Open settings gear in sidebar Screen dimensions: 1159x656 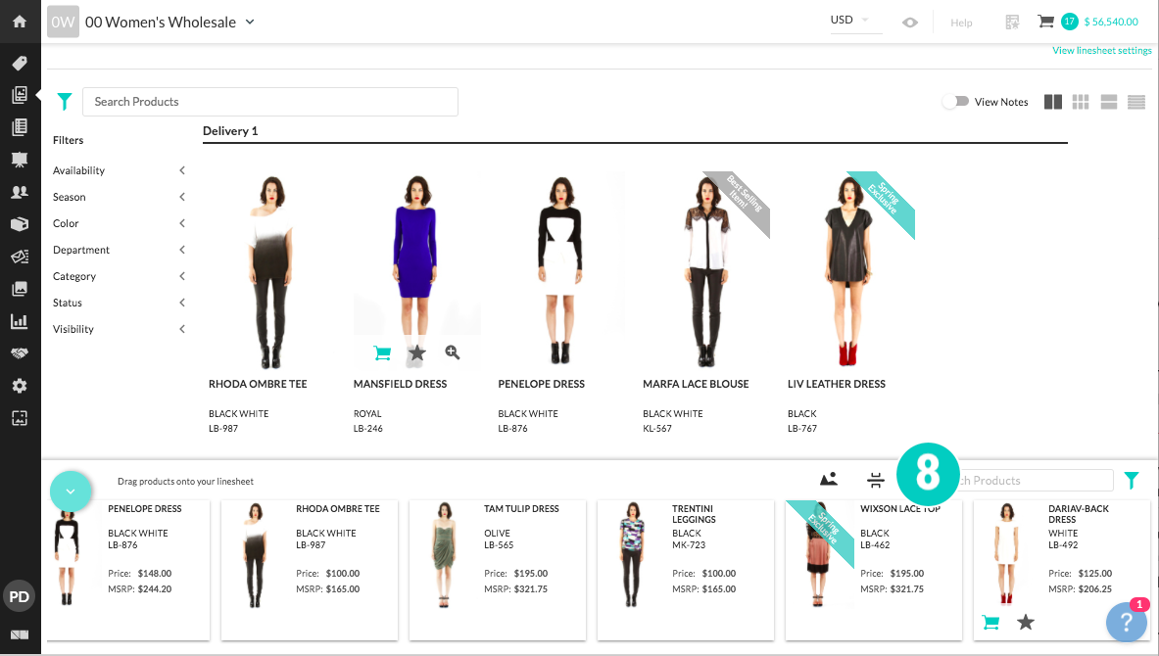tap(20, 386)
